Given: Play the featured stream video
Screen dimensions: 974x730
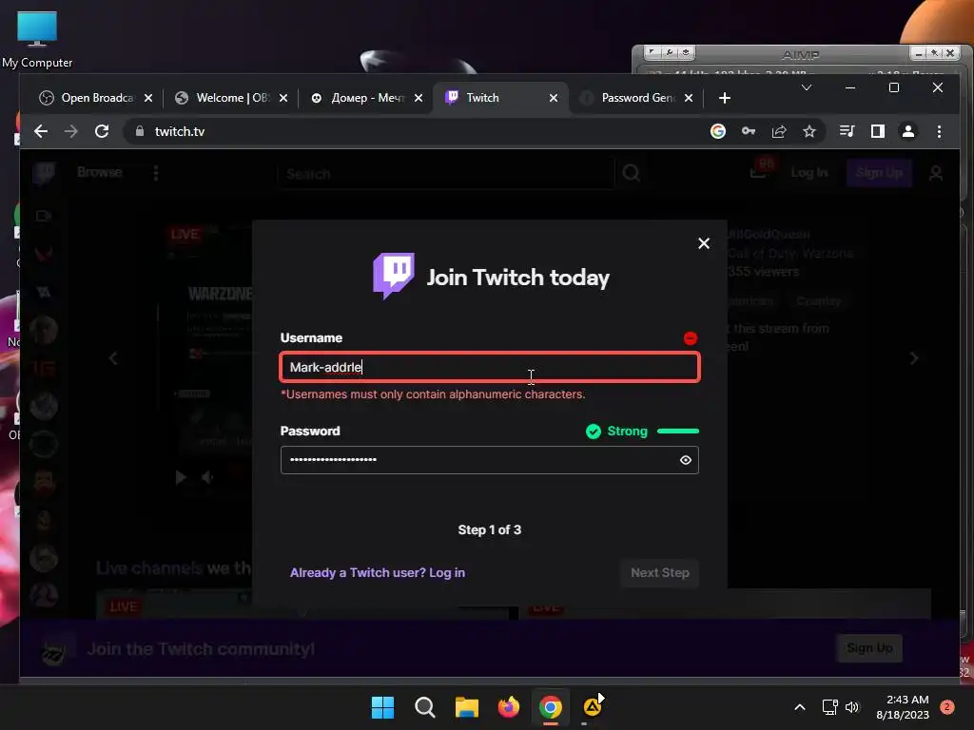Looking at the screenshot, I should coord(181,477).
